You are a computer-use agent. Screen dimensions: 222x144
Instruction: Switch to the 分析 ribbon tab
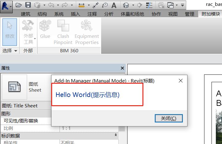point(109,14)
